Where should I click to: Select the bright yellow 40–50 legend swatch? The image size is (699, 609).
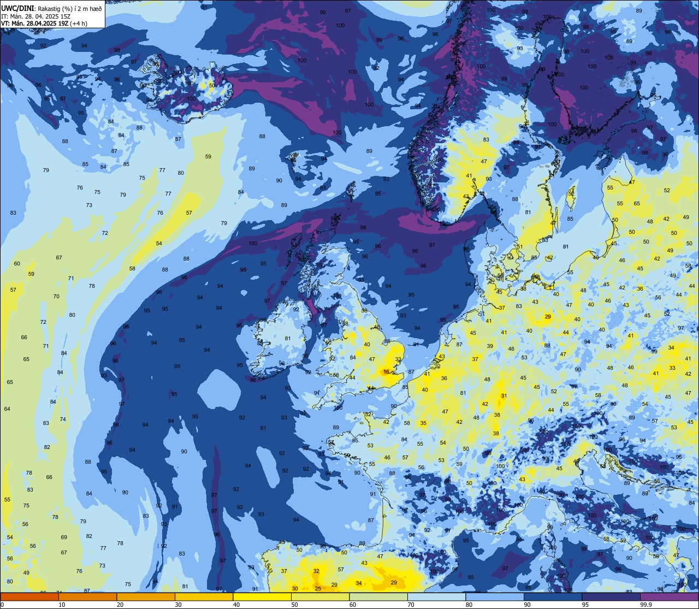click(262, 596)
